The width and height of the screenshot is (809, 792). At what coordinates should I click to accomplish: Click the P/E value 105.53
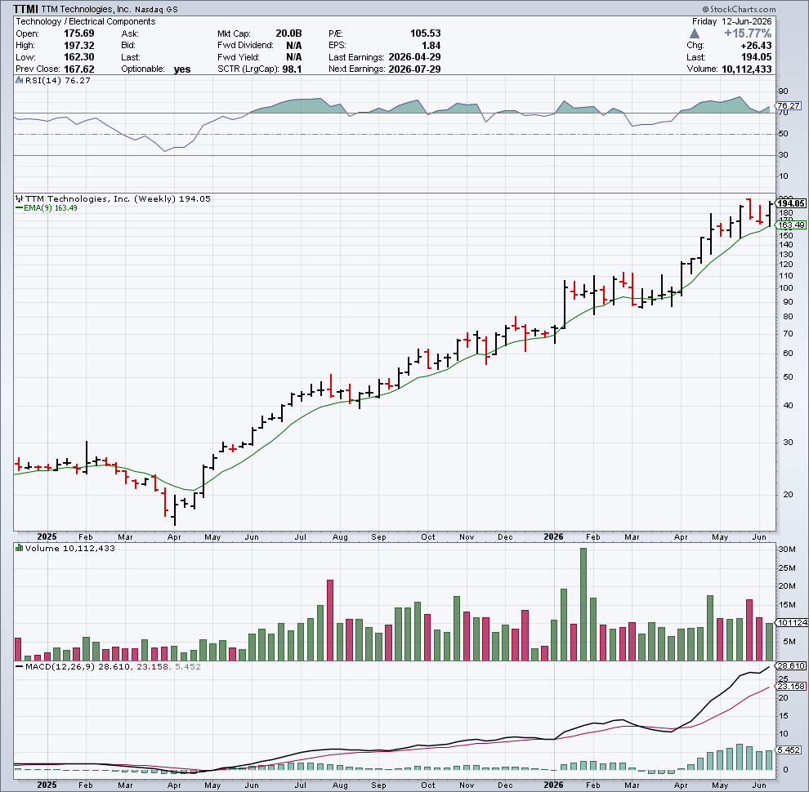tap(425, 33)
